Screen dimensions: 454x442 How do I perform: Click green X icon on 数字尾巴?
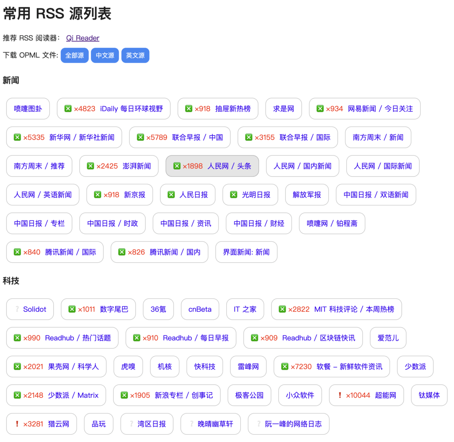pos(72,309)
